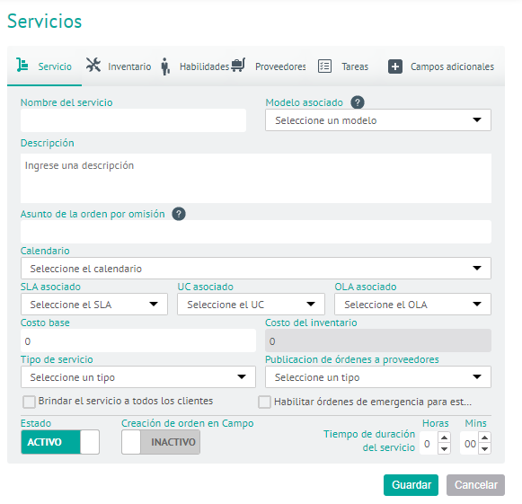Image resolution: width=522 pixels, height=504 pixels.
Task: Toggle the Estado ACTIVO switch
Action: (60, 442)
